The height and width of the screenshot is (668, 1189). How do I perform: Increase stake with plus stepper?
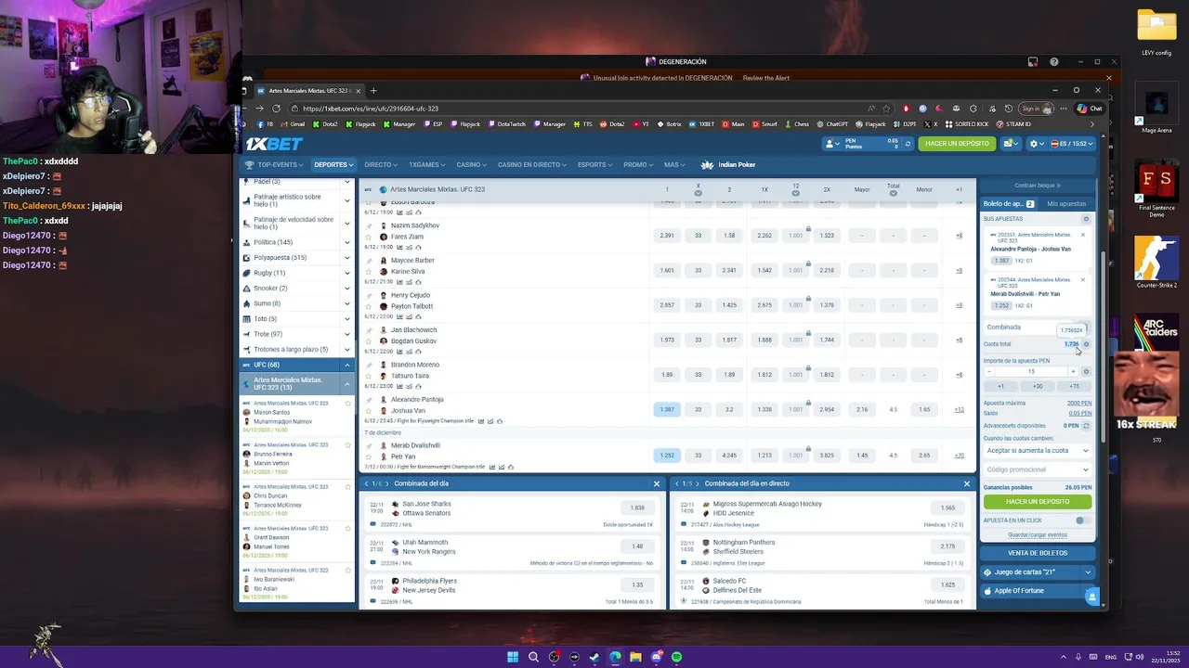point(1073,372)
